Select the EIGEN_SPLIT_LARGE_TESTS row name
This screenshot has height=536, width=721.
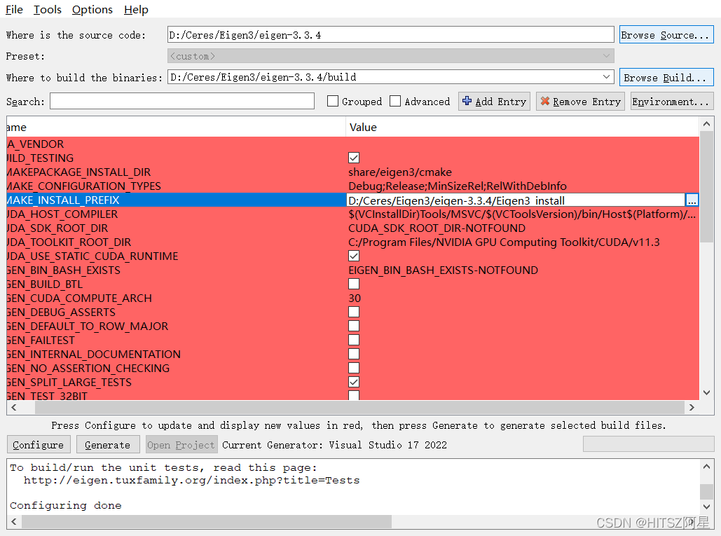69,383
